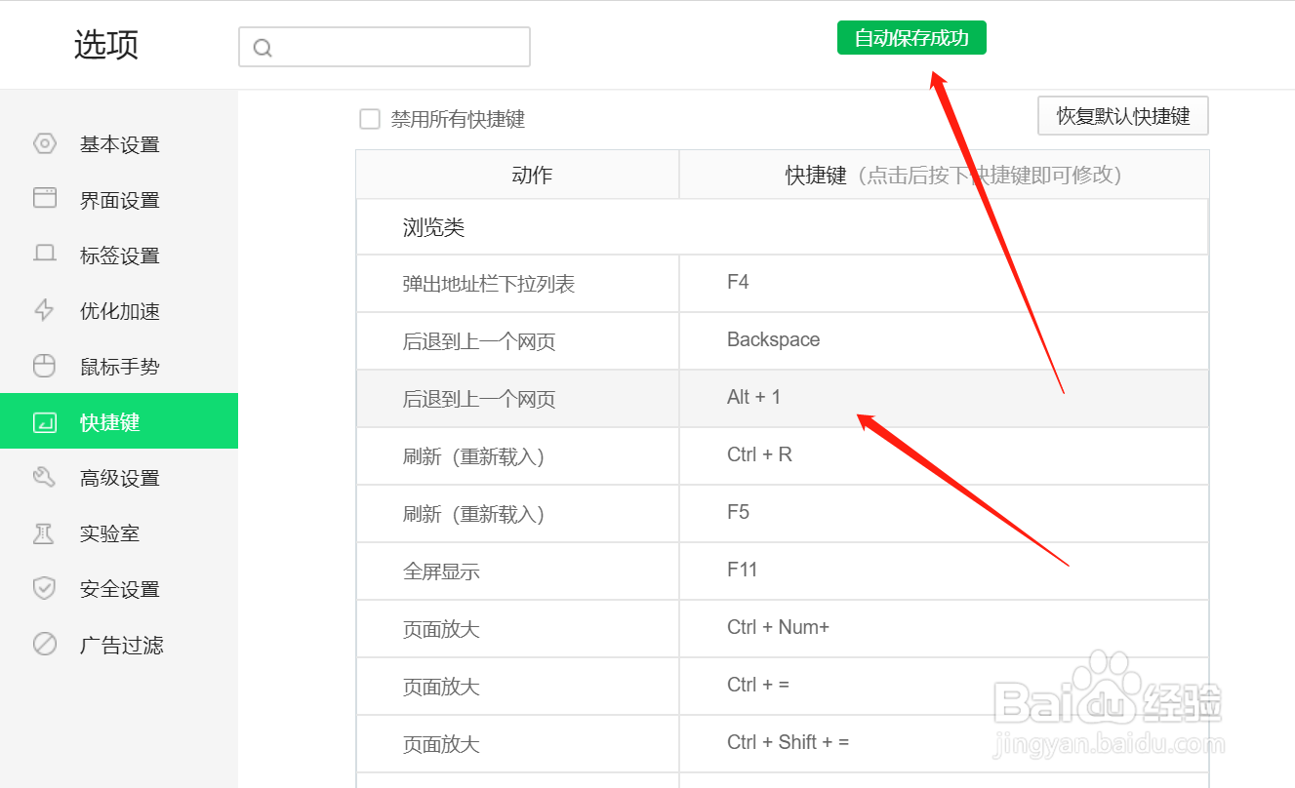Viewport: 1295px width, 788px height.
Task: Open the 界面设置 section
Action: (119, 200)
